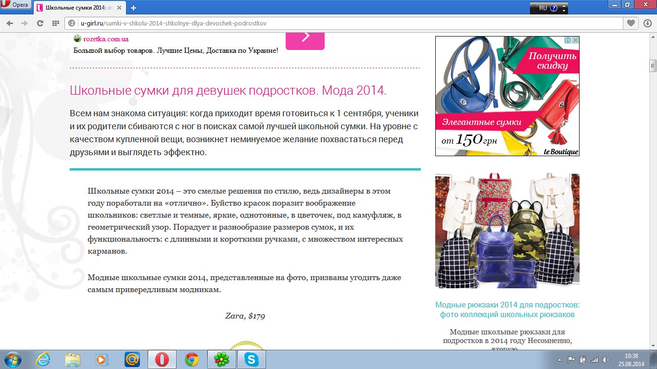
Task: Open the volume speaker tray icon
Action: pos(606,359)
